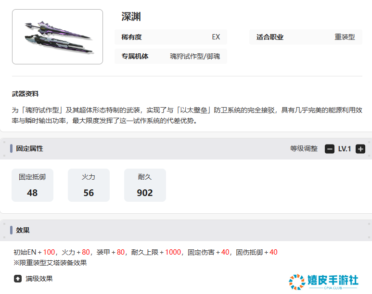Click the weapon description paragraph text
372x294 pixels.
tap(186, 115)
